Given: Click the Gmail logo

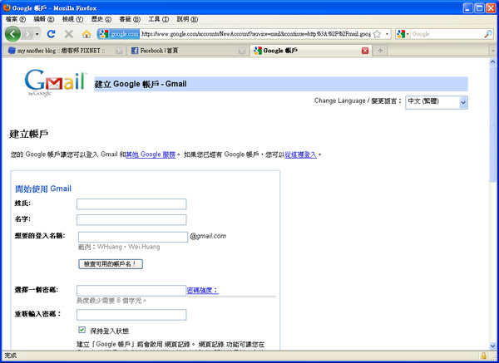Looking at the screenshot, I should (x=56, y=82).
